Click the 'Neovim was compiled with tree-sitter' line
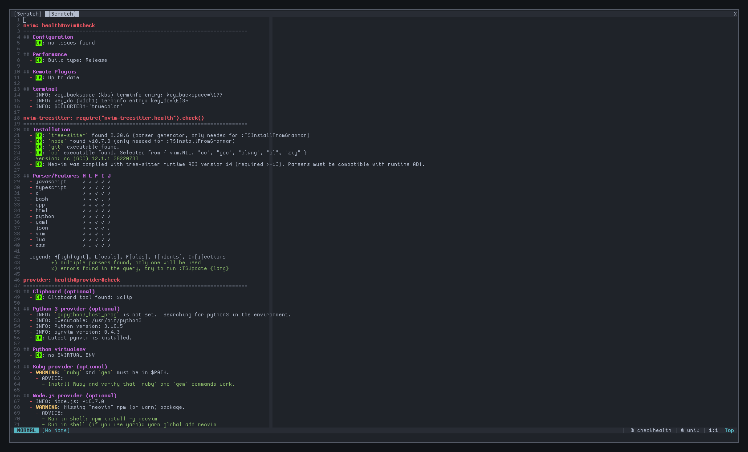This screenshot has width=748, height=452. point(227,164)
